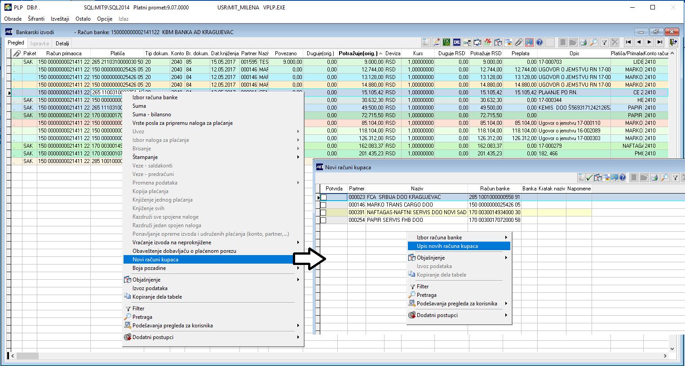Click the funnel filter icon in Bankarski izvodi toolbar

click(x=604, y=42)
